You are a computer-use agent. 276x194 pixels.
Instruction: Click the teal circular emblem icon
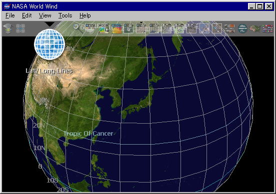tap(242, 28)
